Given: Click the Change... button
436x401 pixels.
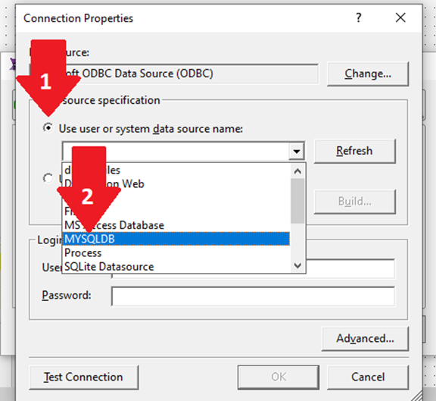Looking at the screenshot, I should pyautogui.click(x=368, y=74).
